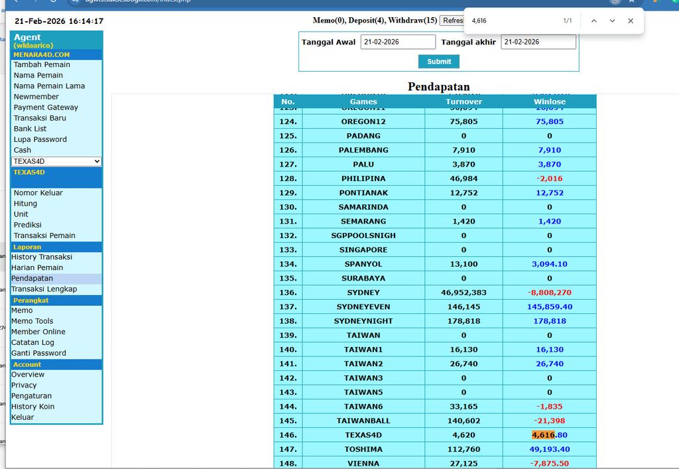
Task: Open Catatan Log link
Action: [32, 342]
